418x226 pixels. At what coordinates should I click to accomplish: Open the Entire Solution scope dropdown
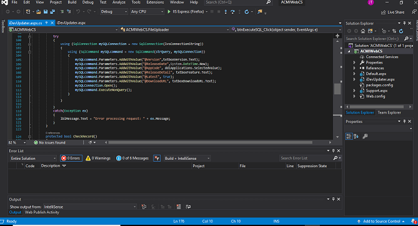(x=33, y=159)
